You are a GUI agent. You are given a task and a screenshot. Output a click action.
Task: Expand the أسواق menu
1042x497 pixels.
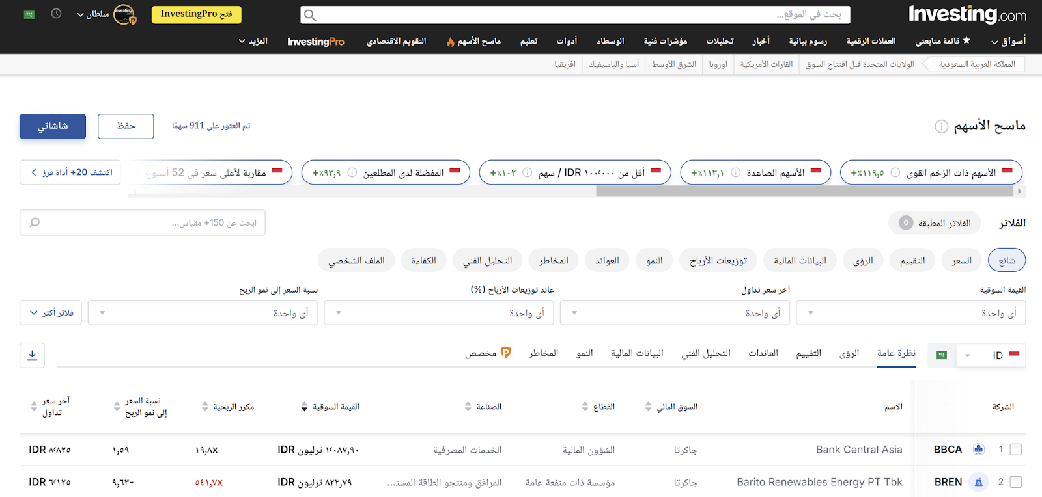(1008, 41)
